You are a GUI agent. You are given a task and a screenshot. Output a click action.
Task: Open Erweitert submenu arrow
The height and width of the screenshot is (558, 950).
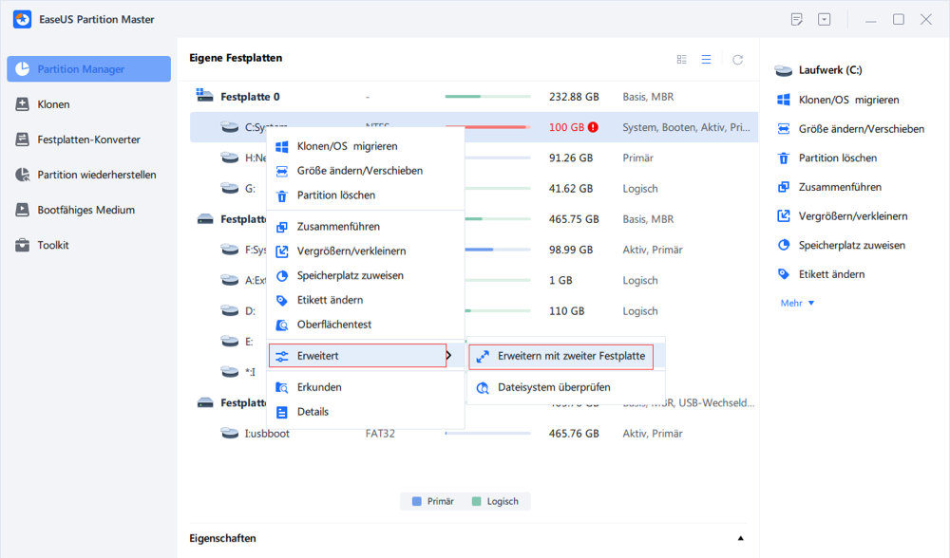449,355
